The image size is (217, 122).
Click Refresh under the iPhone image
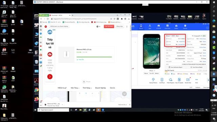pos(157,73)
